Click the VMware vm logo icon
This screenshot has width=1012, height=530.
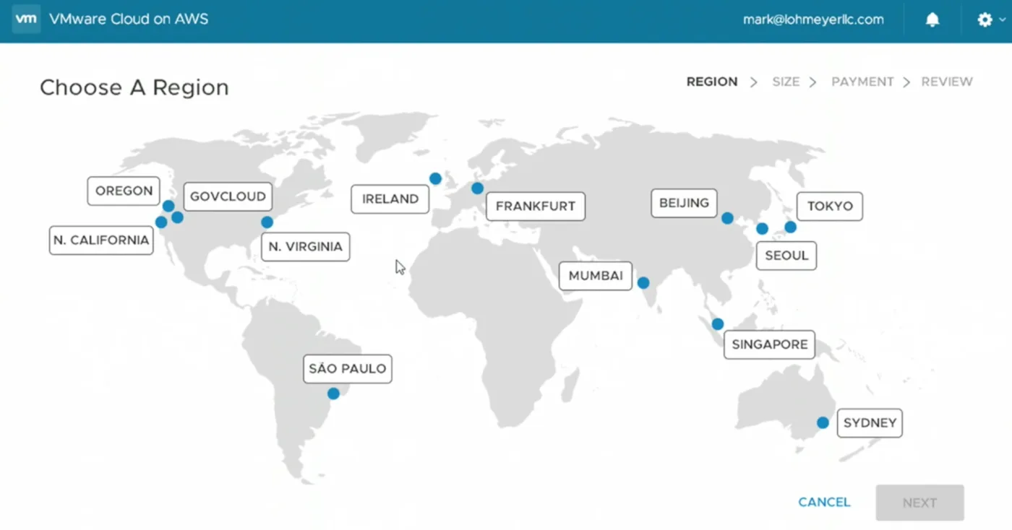tap(26, 19)
